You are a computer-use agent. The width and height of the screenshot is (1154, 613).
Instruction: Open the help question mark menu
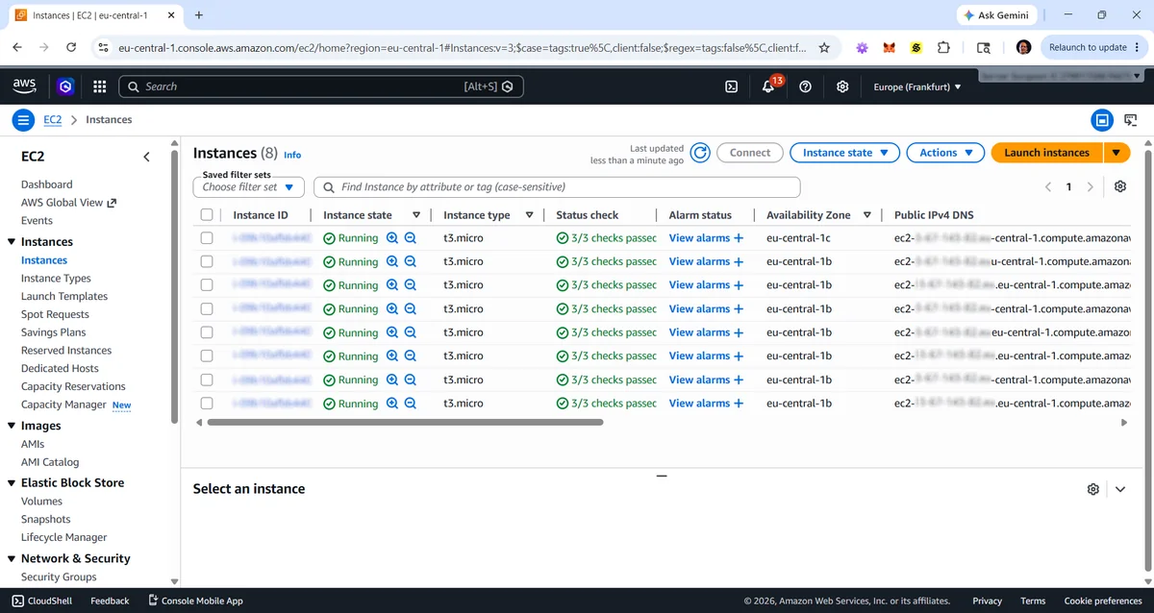click(x=806, y=86)
